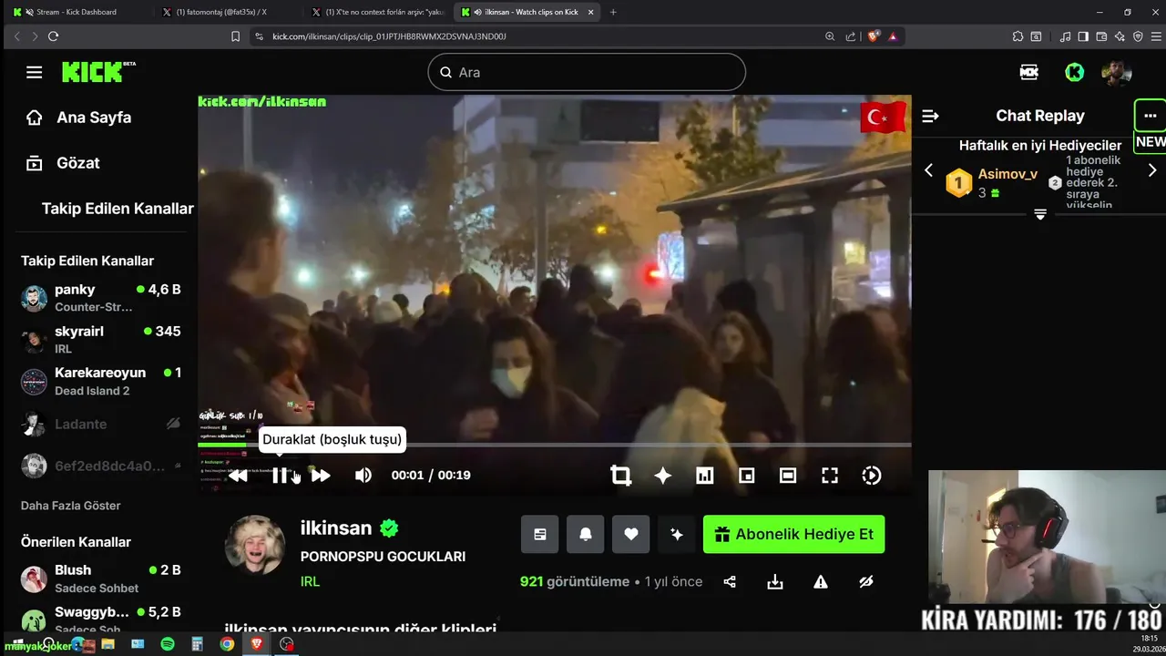Image resolution: width=1166 pixels, height=656 pixels.
Task: Toggle the hide clip eye-slash icon
Action: pyautogui.click(x=866, y=581)
